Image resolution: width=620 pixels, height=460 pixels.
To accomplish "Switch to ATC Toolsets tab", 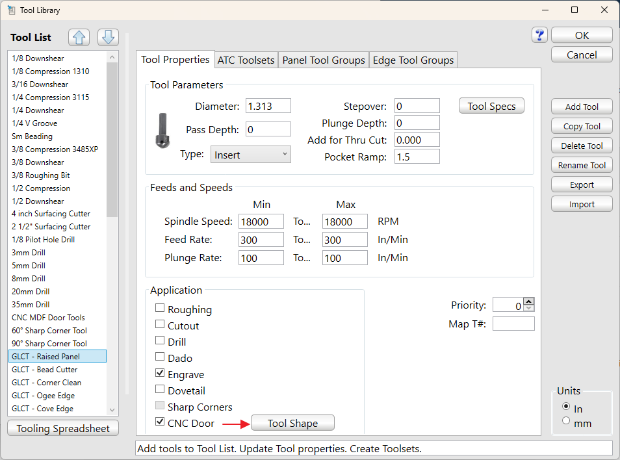I will 246,60.
